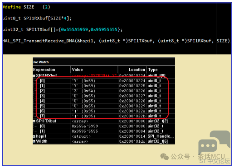Click value 0x555a'5959 of SPI1TXbuf[0]
234x168 pixels.
click(x=85, y=126)
